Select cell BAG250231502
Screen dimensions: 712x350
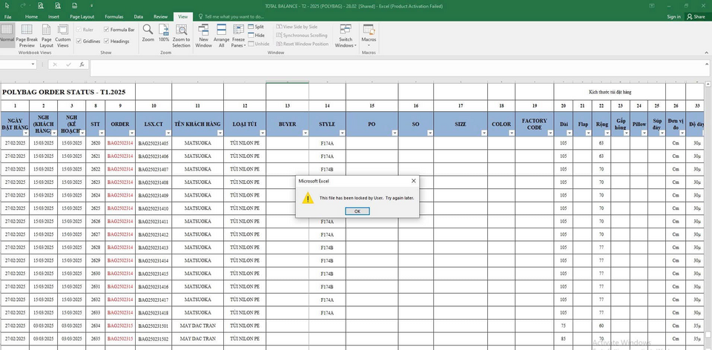154,339
